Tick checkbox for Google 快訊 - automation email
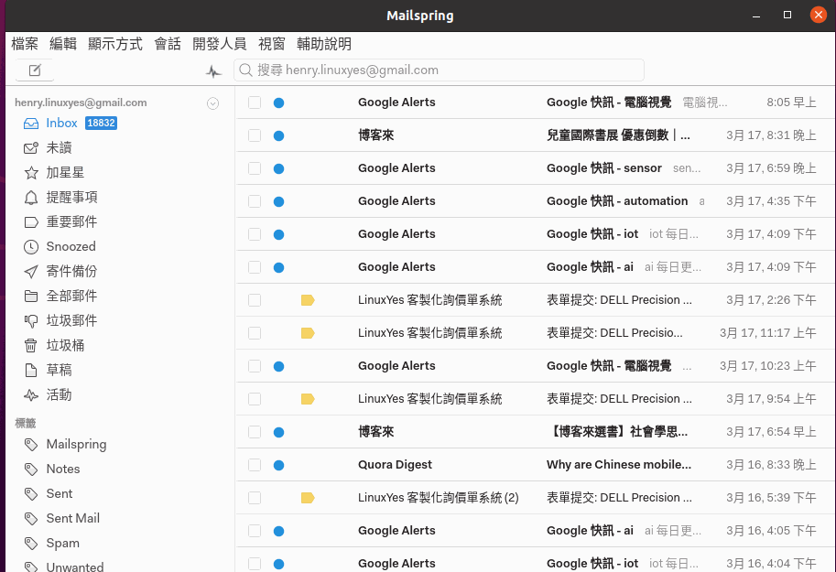Viewport: 836px width, 572px height. point(255,201)
